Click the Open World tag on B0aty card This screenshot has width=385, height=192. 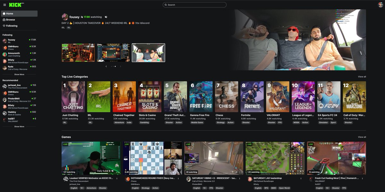pos(284,188)
